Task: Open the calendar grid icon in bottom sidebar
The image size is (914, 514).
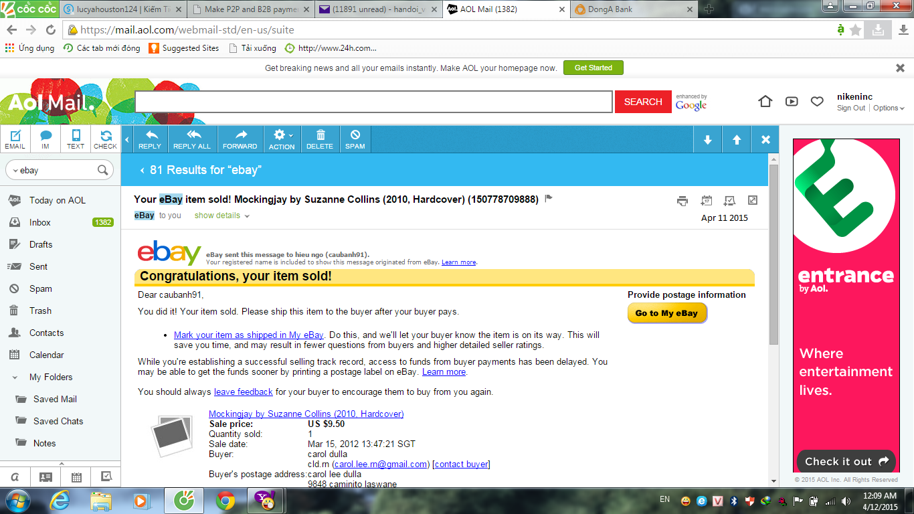Action: coord(76,477)
